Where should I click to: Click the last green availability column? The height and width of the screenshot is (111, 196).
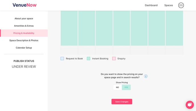tap(174, 28)
